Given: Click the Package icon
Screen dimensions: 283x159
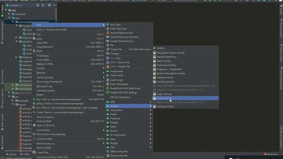Looking at the screenshot, I should coord(108,53).
